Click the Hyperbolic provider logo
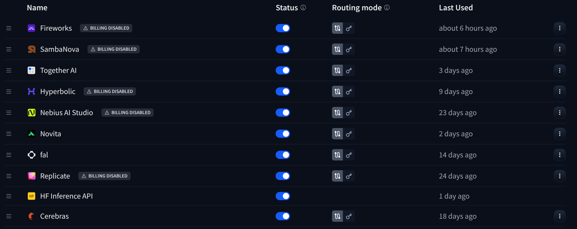 [x=31, y=91]
